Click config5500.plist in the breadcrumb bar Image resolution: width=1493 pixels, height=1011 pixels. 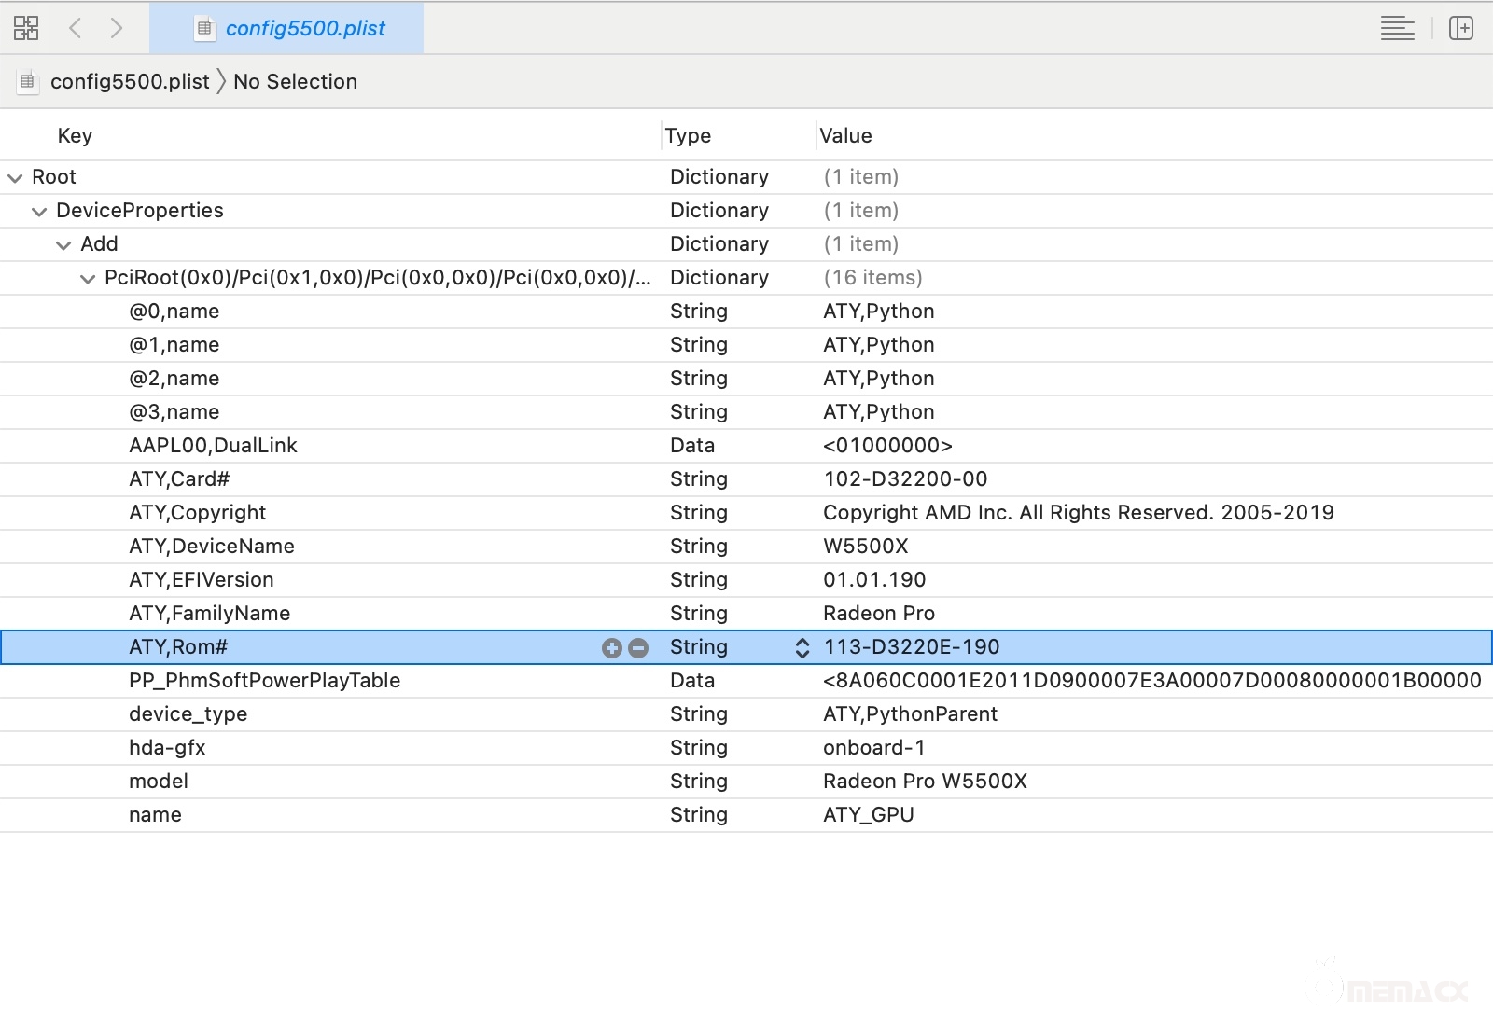pyautogui.click(x=130, y=82)
